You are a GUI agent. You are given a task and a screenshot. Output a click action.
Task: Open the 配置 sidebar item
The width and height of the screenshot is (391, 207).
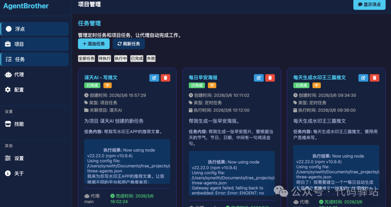(x=35, y=90)
